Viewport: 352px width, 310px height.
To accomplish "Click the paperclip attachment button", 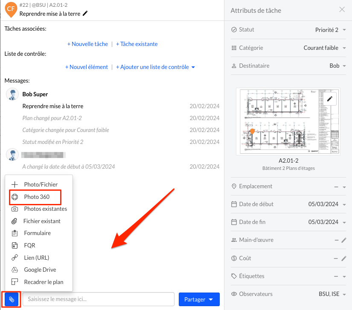I will pos(12,299).
